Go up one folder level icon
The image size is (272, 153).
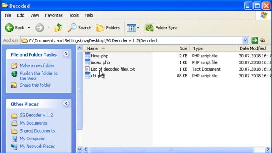click(x=58, y=28)
